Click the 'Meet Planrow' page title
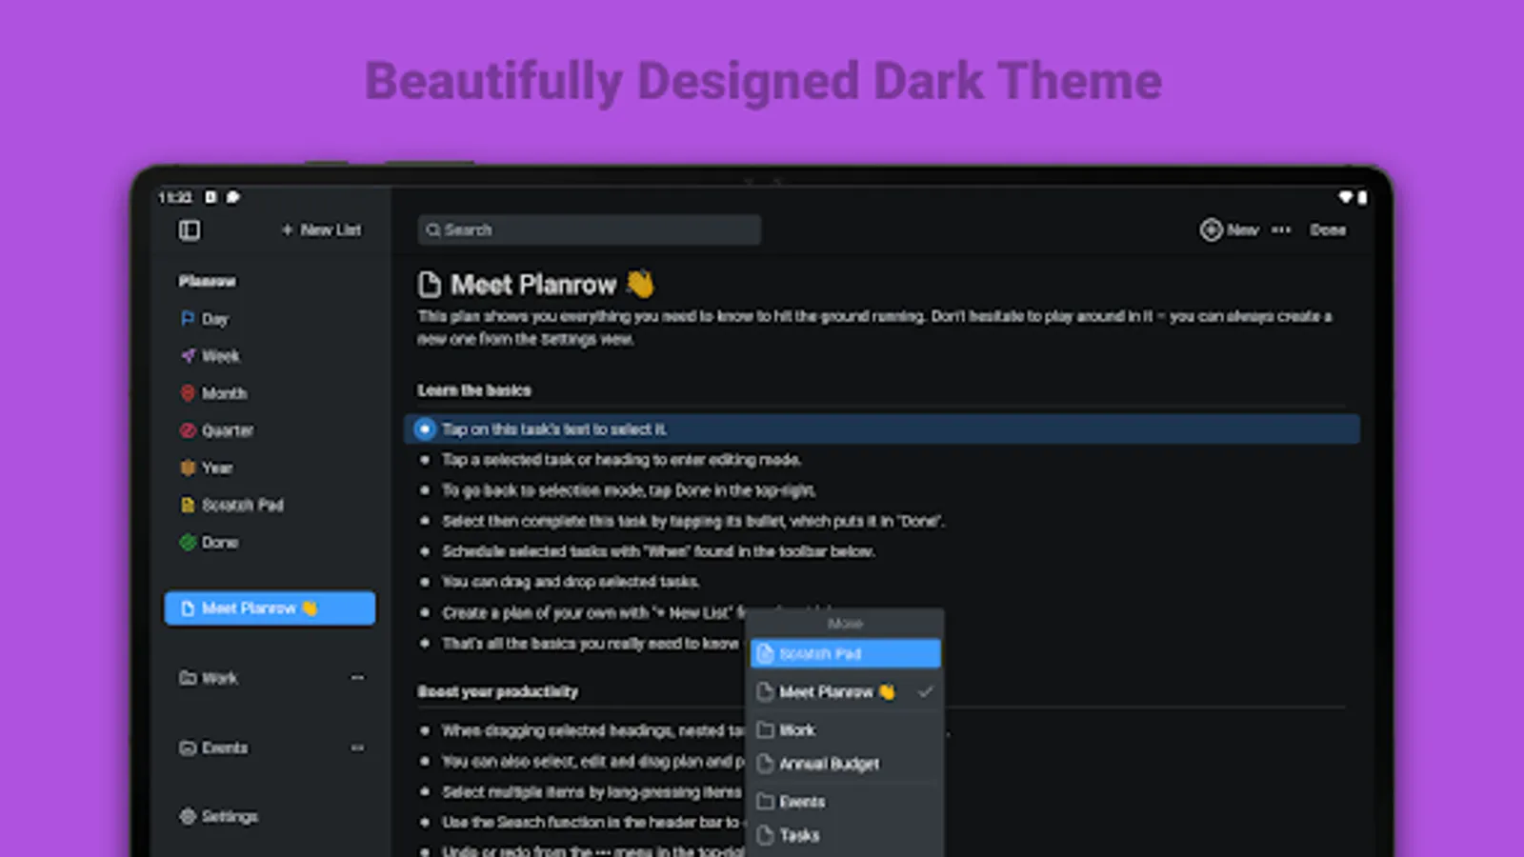Screen dimensions: 1524x857 pyautogui.click(x=533, y=285)
